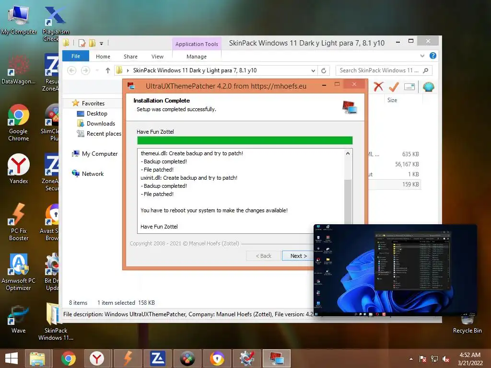491x368 pixels.
Task: Switch to Home ribbon tab
Action: click(103, 57)
